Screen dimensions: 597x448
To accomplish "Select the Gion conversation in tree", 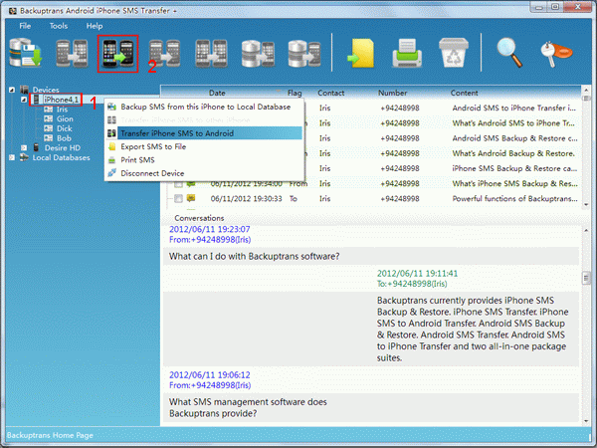I will pos(65,118).
